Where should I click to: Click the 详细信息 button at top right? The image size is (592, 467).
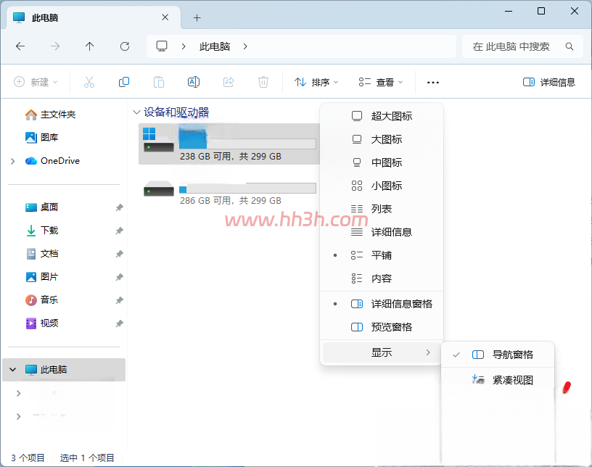click(549, 82)
